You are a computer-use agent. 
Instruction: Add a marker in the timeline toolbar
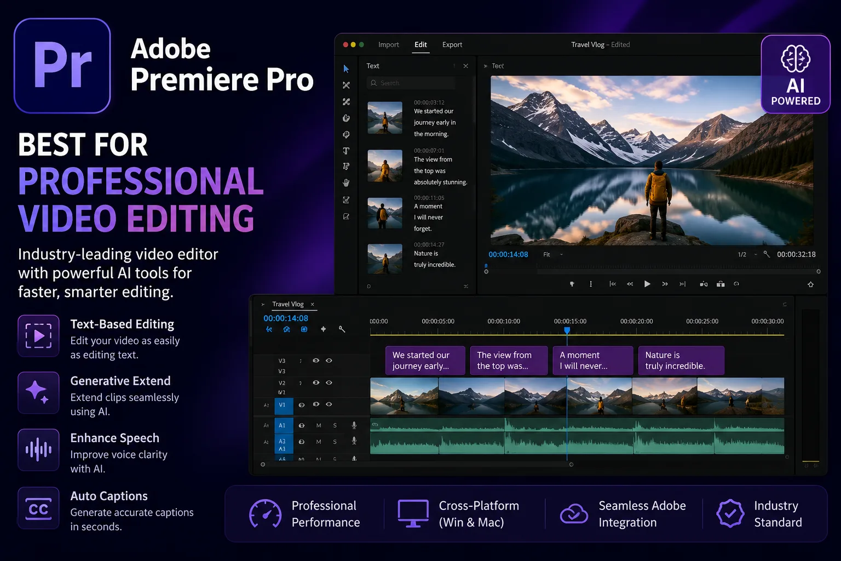pos(323,329)
